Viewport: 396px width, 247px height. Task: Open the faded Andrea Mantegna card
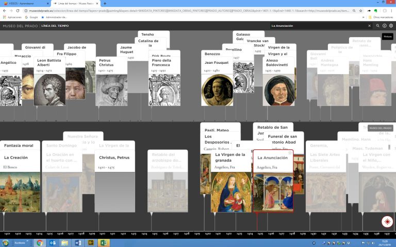[x=333, y=81]
